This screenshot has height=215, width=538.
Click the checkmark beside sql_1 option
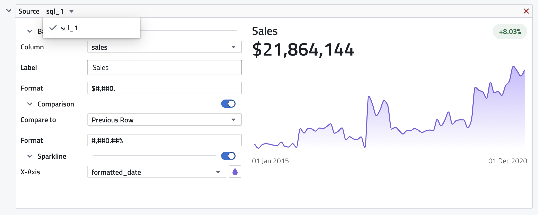coord(53,28)
